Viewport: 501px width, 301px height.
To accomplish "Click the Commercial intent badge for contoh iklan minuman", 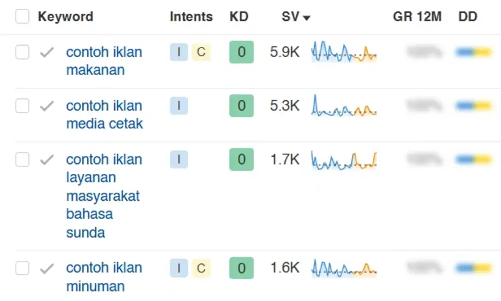I will [201, 268].
